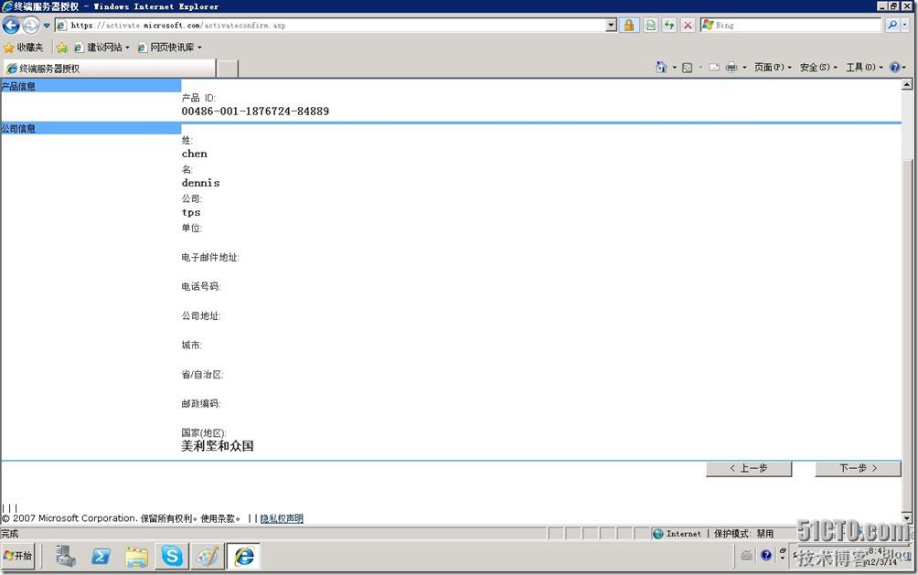Go forward with the browser Forward arrow

coord(31,26)
